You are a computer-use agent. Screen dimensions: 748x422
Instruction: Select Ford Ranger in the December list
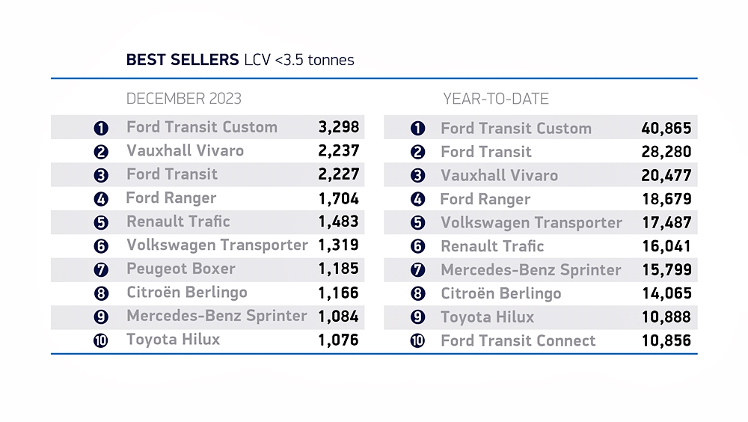tap(171, 198)
